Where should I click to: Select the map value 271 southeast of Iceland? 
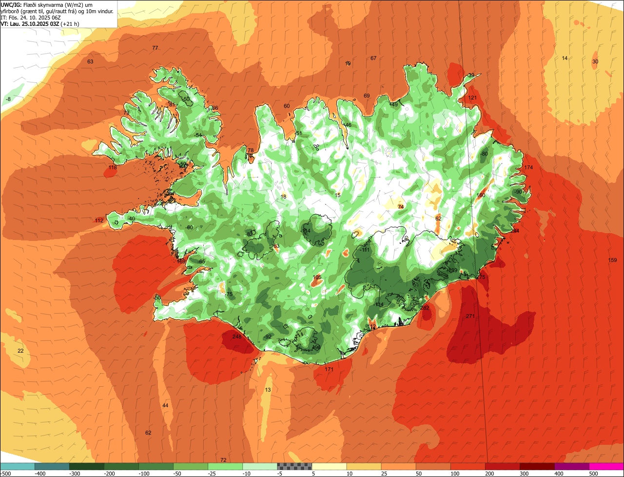[470, 316]
